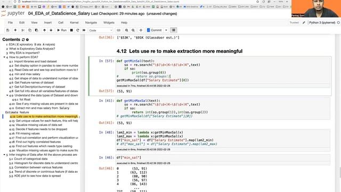Open the Help menu
The image size is (341, 192).
tap(124, 22)
